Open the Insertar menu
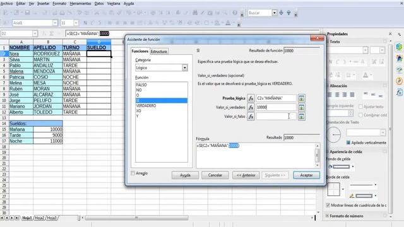 point(44,4)
